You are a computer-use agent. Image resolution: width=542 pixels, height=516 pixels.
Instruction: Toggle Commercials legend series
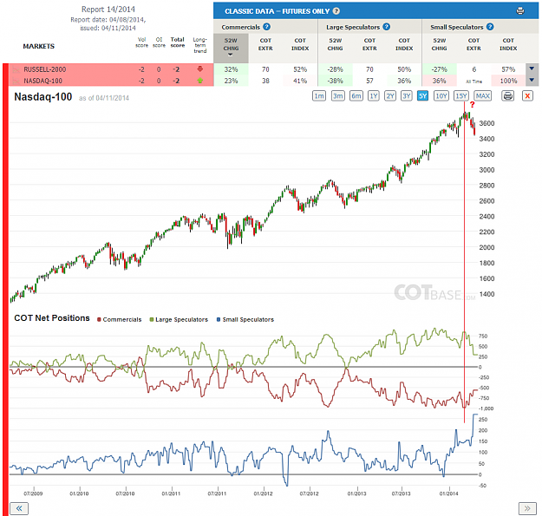(120, 319)
